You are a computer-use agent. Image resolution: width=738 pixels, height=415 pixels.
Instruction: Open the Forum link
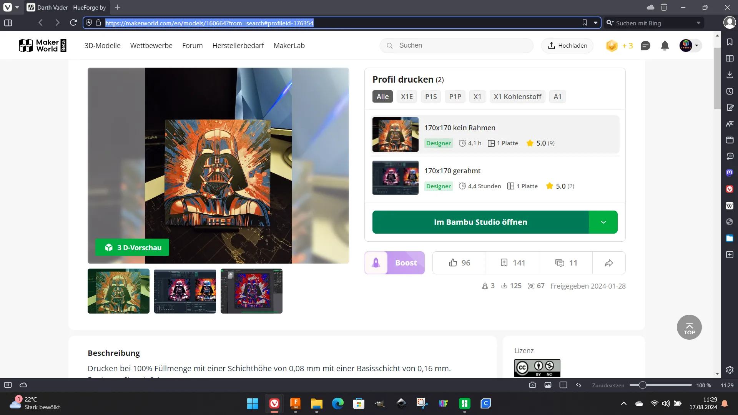(192, 45)
